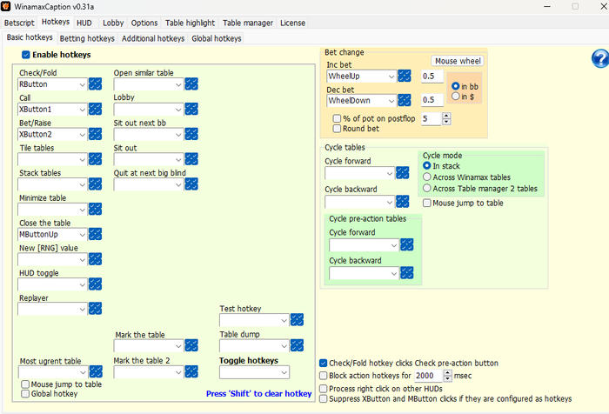Click the blue icon beside Replayer hotkey
Viewport: 609px width, 414px height.
[96, 310]
